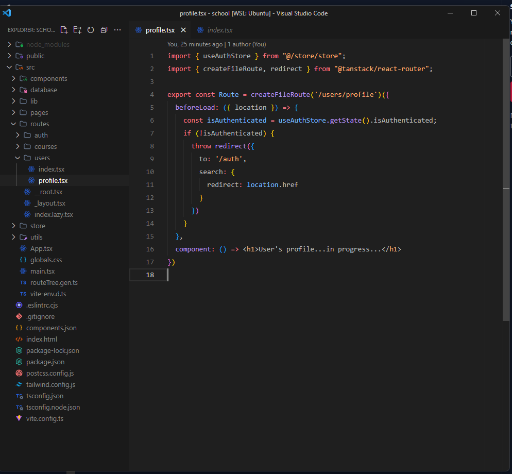Expand the node_modules folder
The height and width of the screenshot is (474, 512).
[x=47, y=44]
